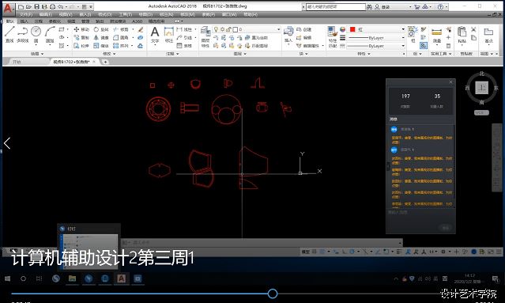Screen dimensions: 505x303
Task: Go back with the left arrow overlay
Action: tap(7, 143)
